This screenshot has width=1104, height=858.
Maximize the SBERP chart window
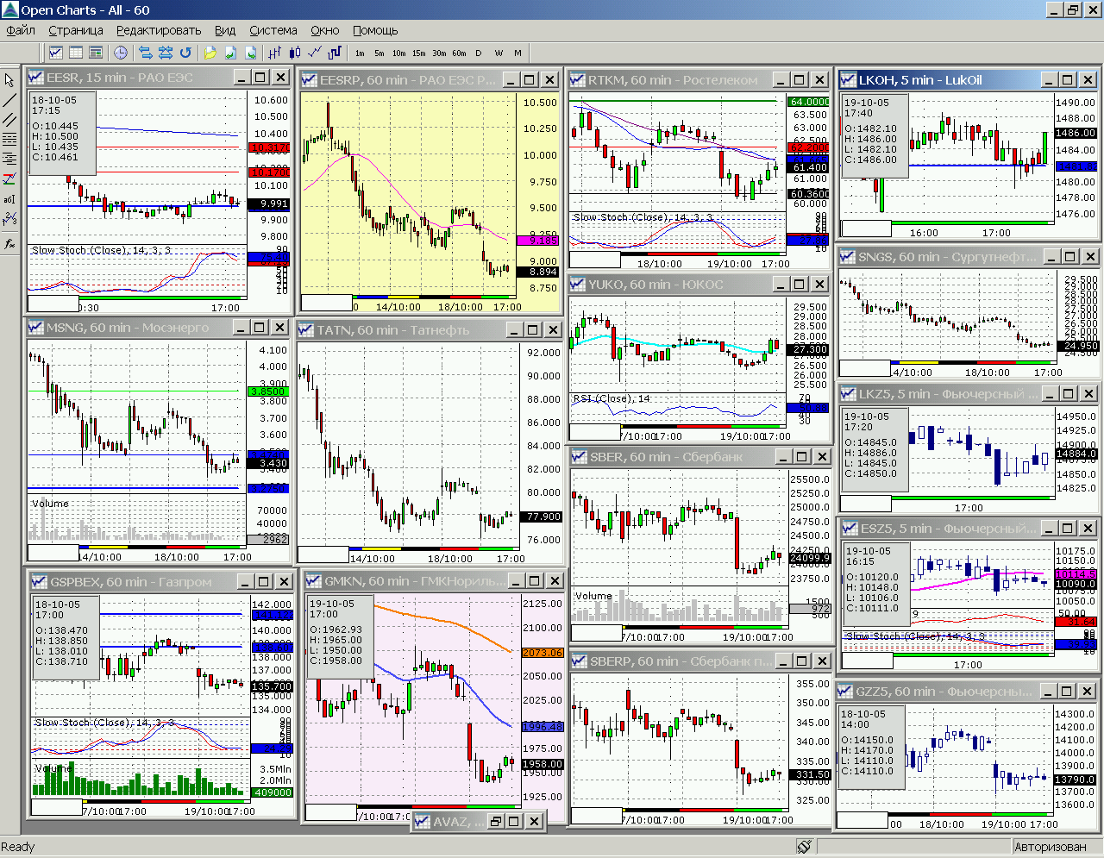pyautogui.click(x=802, y=661)
